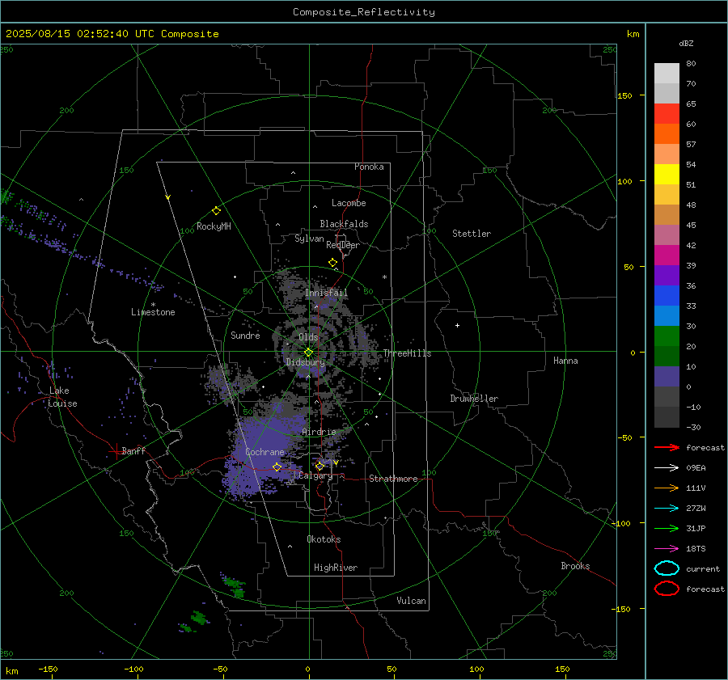This screenshot has height=680, width=728.
Task: Click the Cochrane city label
Action: 265,452
